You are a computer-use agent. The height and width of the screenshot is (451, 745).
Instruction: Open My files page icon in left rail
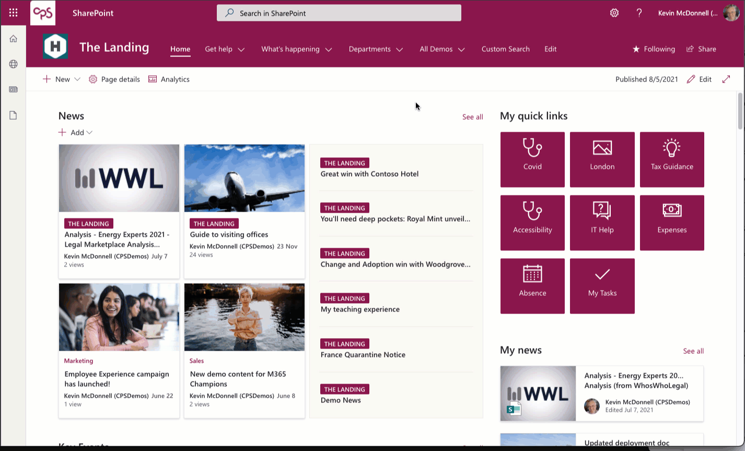click(x=13, y=115)
